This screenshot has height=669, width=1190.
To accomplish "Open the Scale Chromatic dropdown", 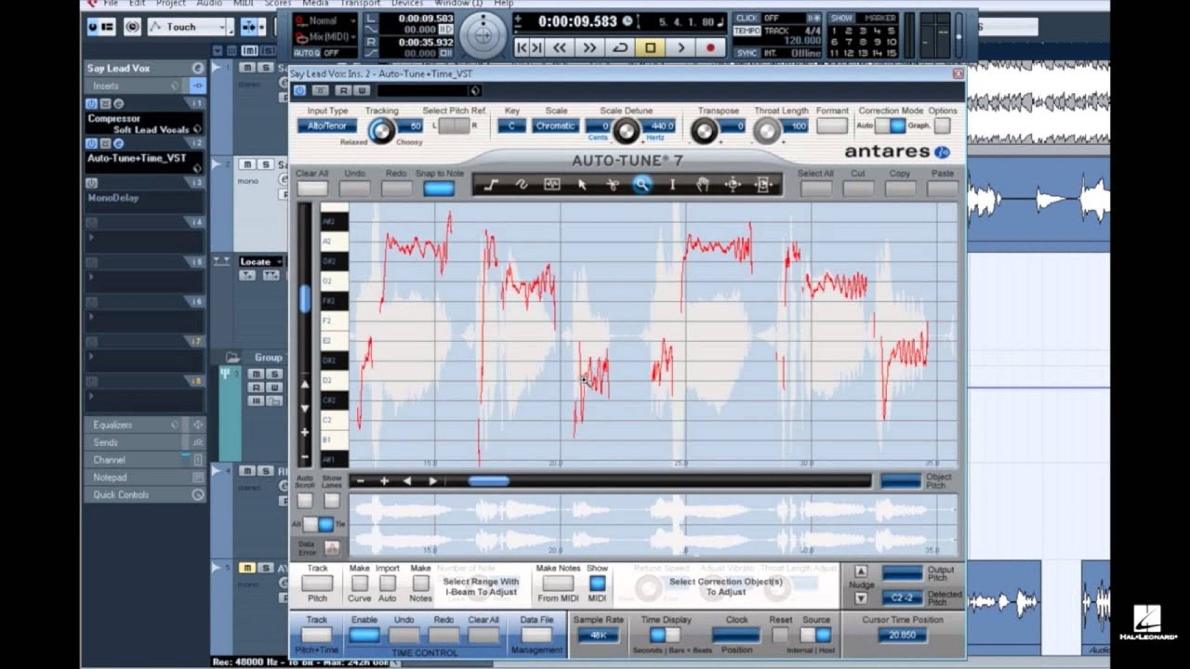I will (555, 125).
